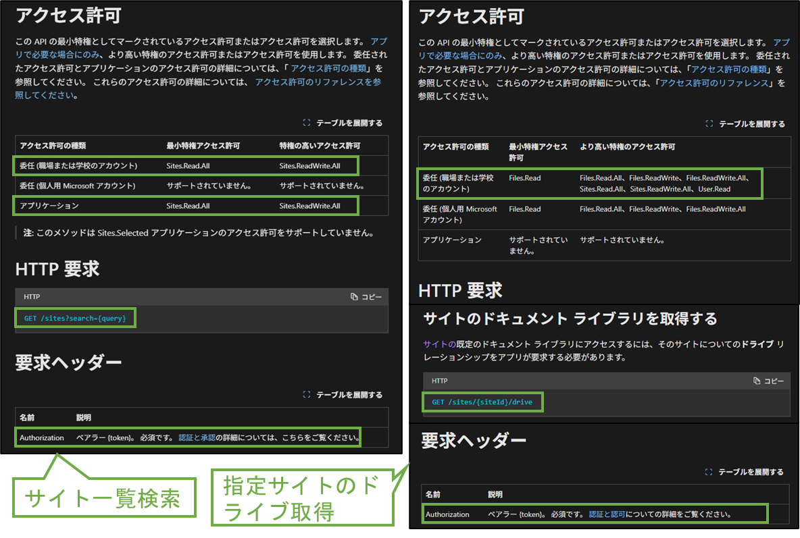Open 'アクセス許可の種類' link in right panel

click(730, 70)
